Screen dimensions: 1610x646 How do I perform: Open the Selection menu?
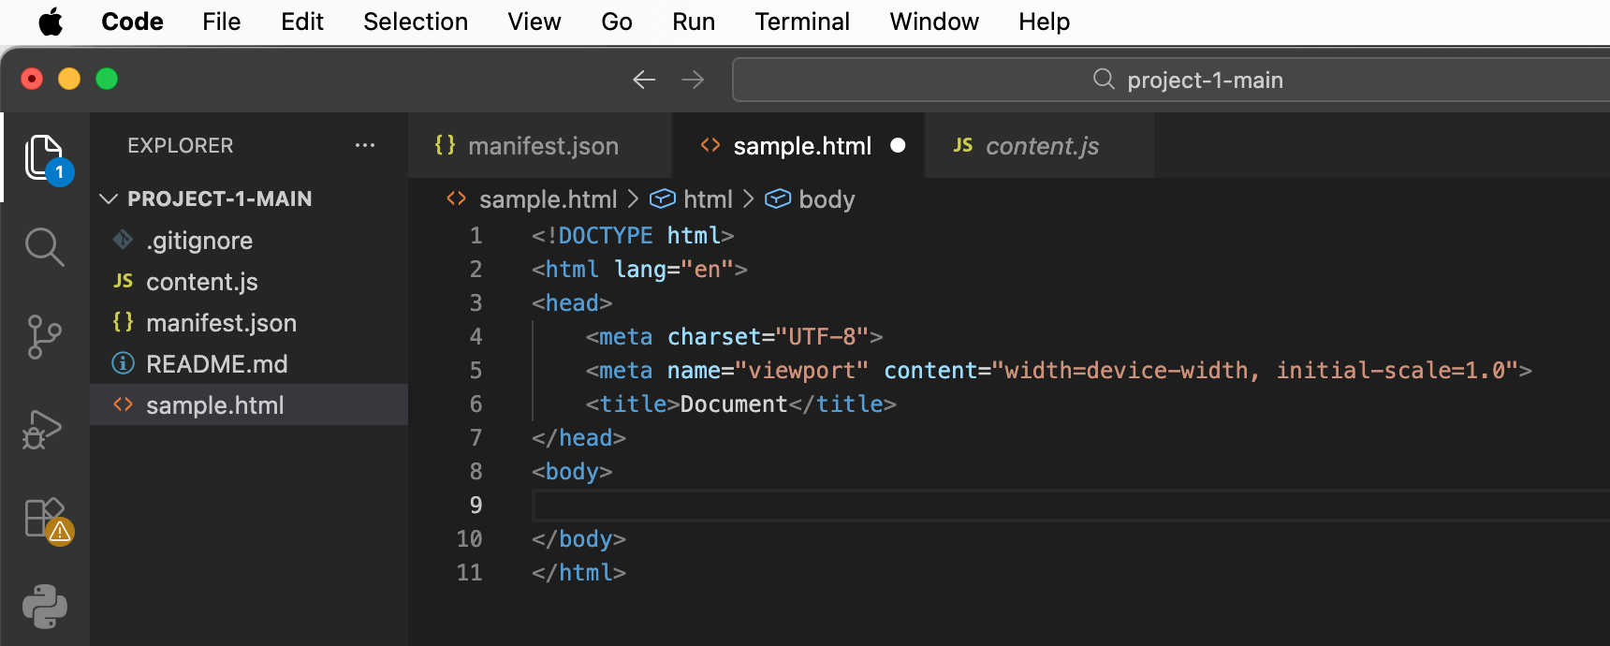415,22
